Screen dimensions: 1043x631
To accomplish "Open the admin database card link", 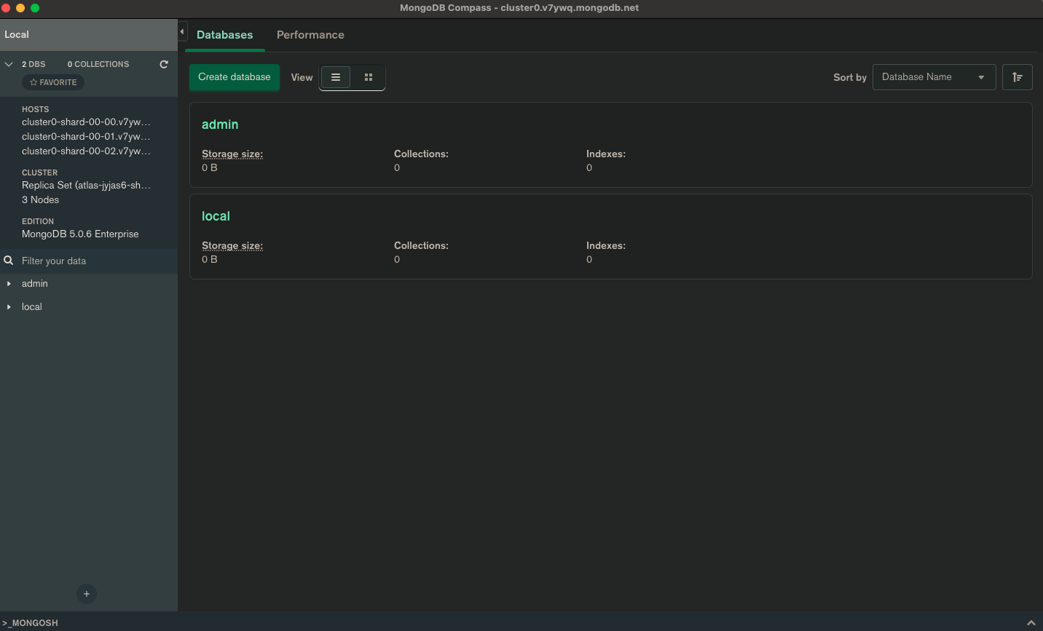I will [x=220, y=124].
